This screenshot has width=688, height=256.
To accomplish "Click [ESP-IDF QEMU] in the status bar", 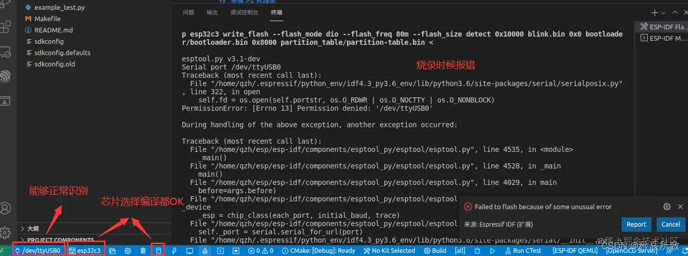I will 575,251.
